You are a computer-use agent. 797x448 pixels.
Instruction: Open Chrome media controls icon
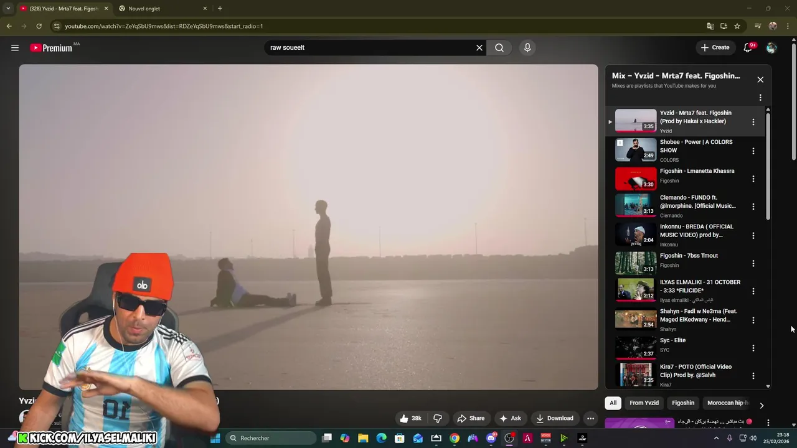click(x=758, y=26)
